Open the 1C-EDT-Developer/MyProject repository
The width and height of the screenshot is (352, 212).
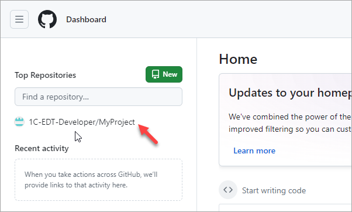click(82, 122)
